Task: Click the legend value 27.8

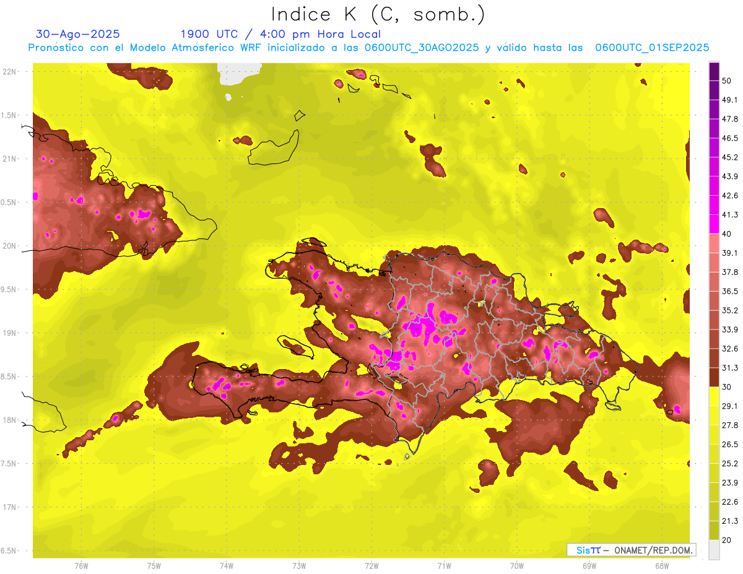Action: [x=730, y=425]
